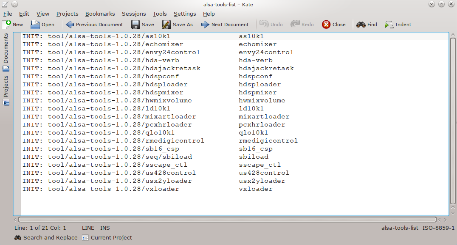
Task: Open Find with the binoculars icon
Action: click(361, 25)
